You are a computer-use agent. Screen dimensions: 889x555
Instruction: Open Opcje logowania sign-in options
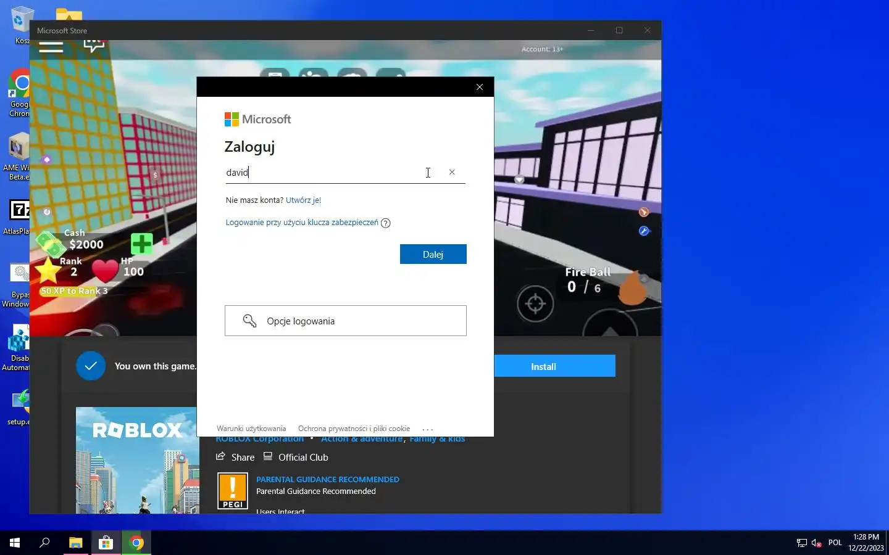(346, 321)
